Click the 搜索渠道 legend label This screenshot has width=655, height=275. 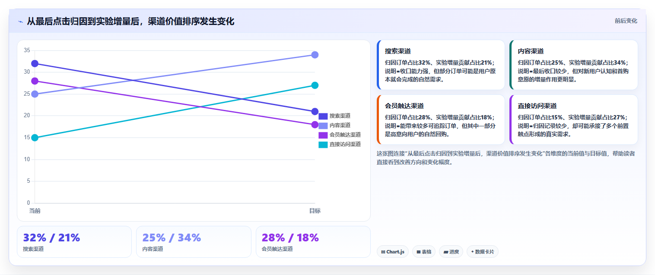click(x=340, y=116)
